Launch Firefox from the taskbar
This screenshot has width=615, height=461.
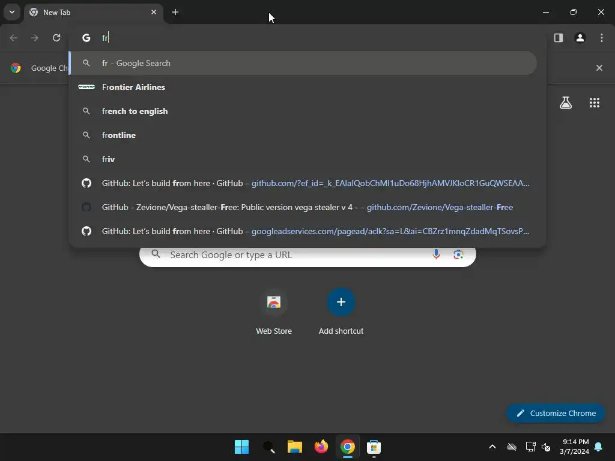(321, 447)
